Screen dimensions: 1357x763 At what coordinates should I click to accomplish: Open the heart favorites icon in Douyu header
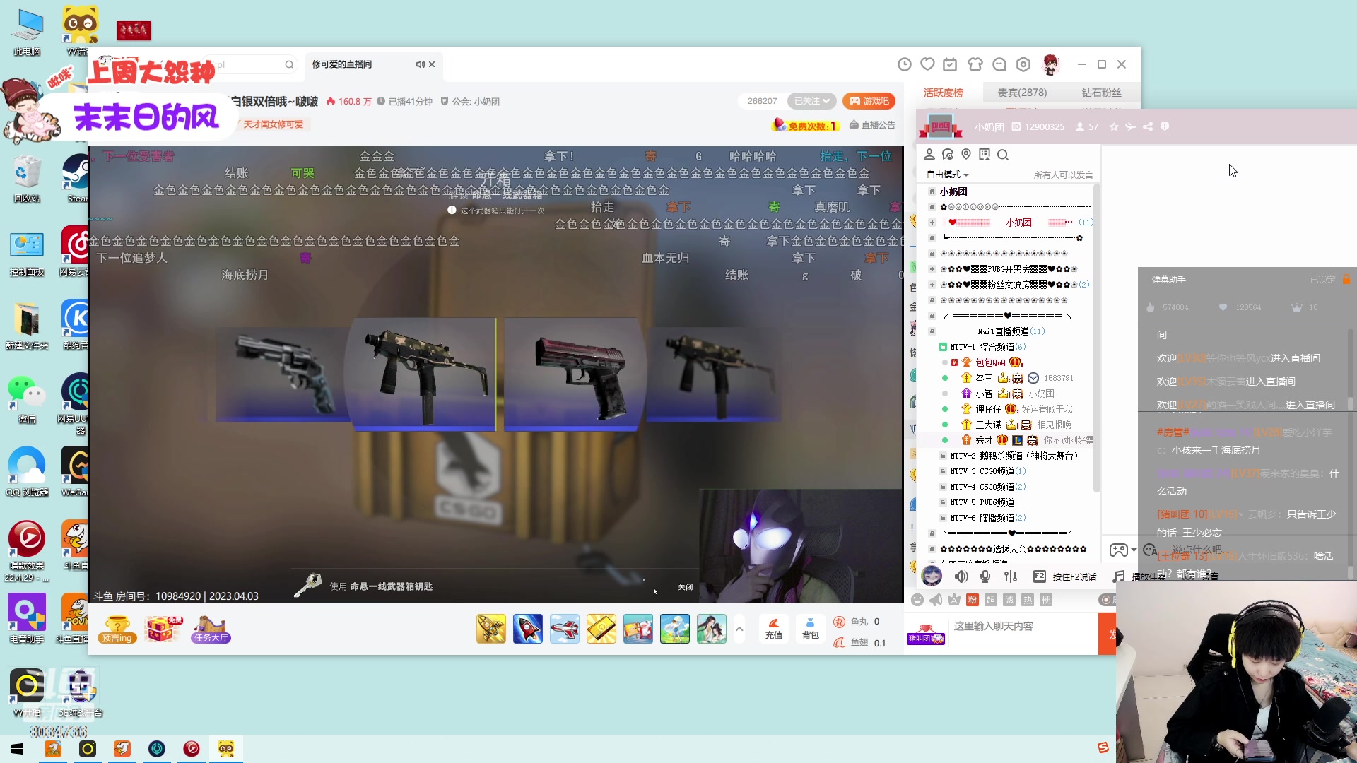927,64
